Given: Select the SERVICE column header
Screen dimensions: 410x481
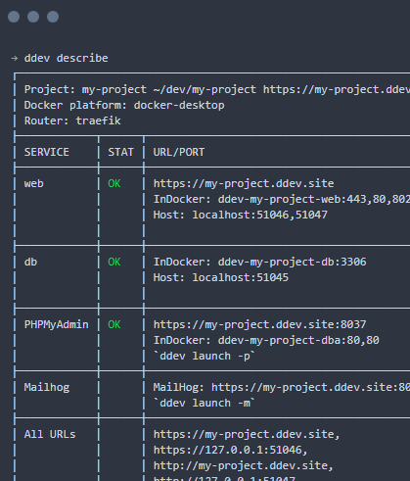Looking at the screenshot, I should point(47,152).
